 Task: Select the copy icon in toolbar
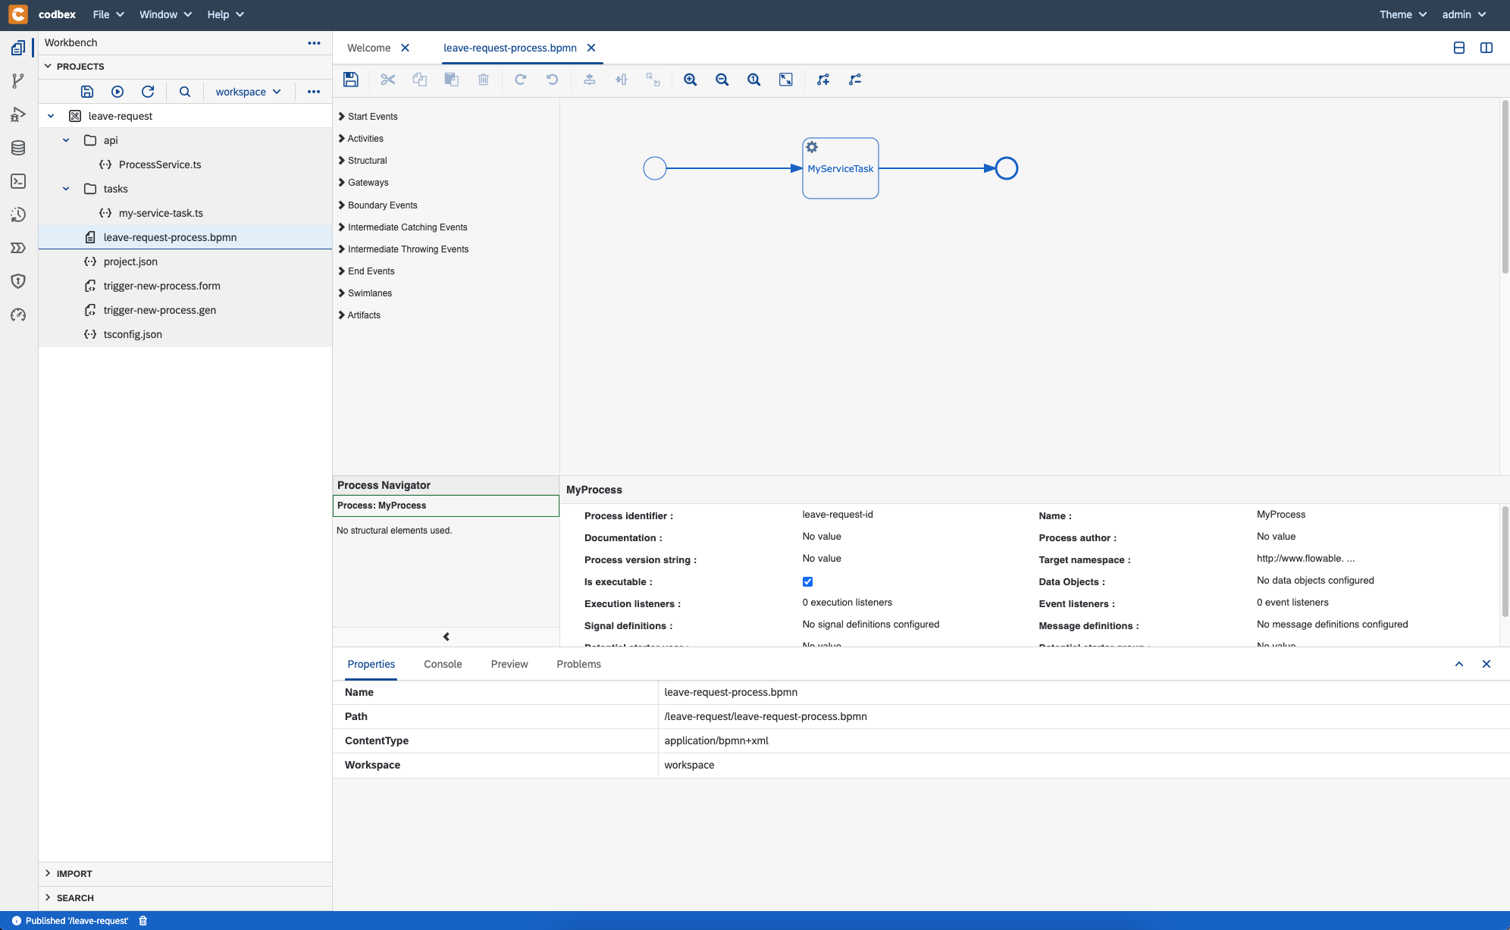418,79
